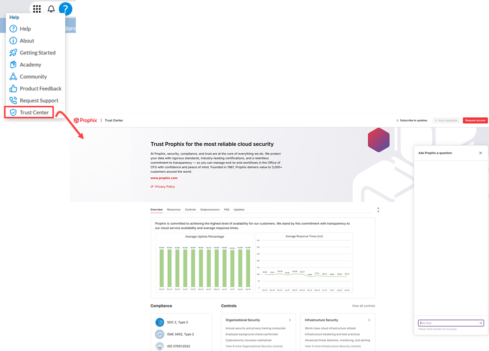Click the send arrow in Ask Prophix chat
Image resolution: width=489 pixels, height=351 pixels.
coord(481,323)
